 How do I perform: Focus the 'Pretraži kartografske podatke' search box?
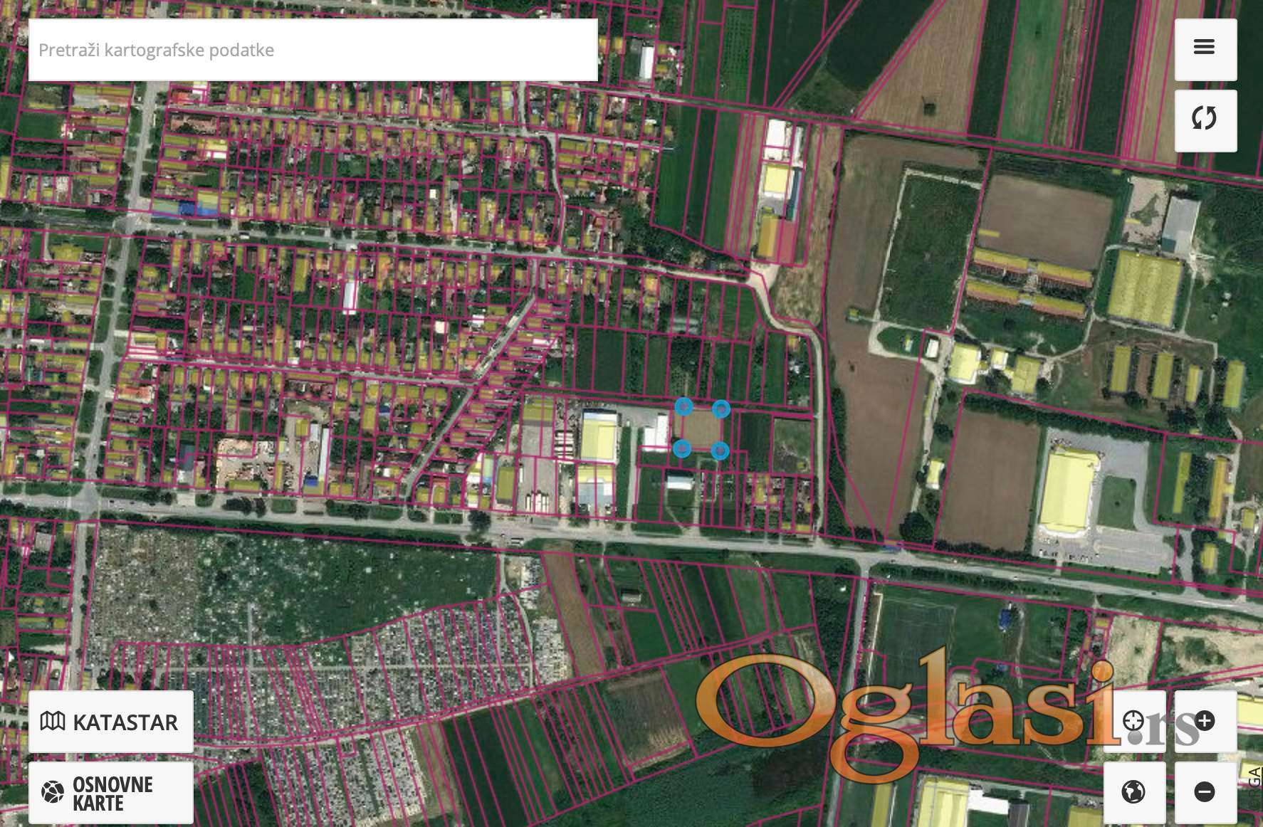point(313,50)
